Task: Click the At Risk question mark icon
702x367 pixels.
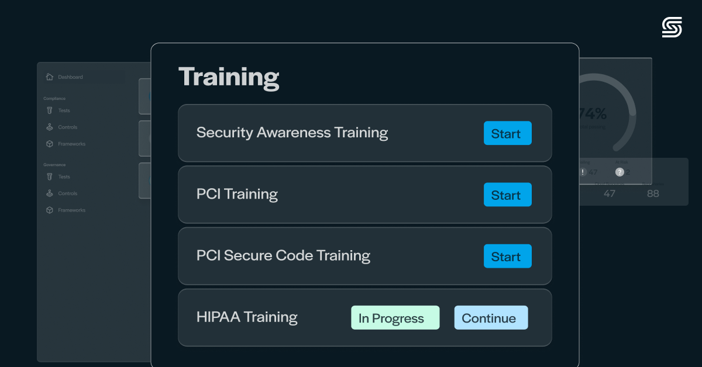Action: [x=619, y=172]
